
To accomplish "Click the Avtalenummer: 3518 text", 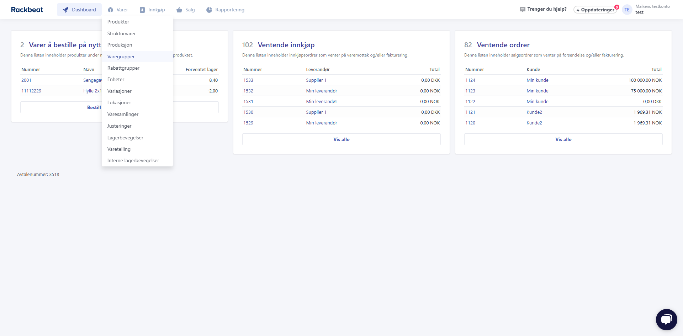I will tap(38, 175).
